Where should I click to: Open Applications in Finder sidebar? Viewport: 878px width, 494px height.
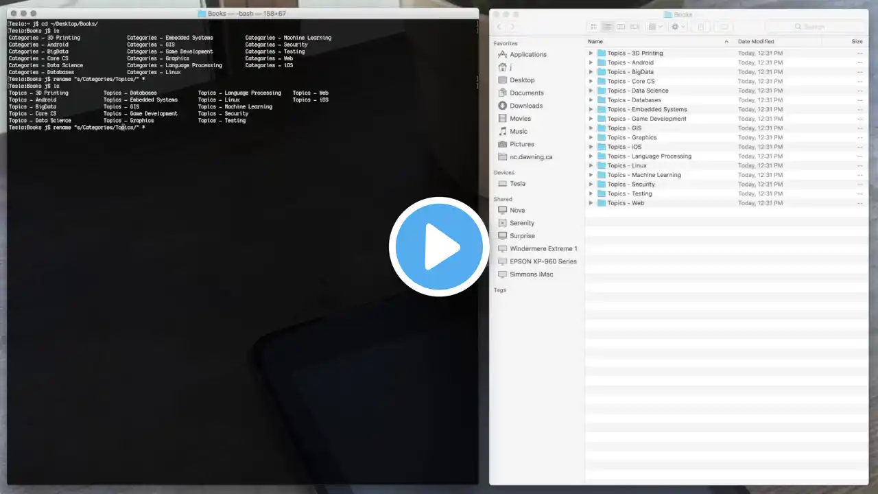point(528,54)
